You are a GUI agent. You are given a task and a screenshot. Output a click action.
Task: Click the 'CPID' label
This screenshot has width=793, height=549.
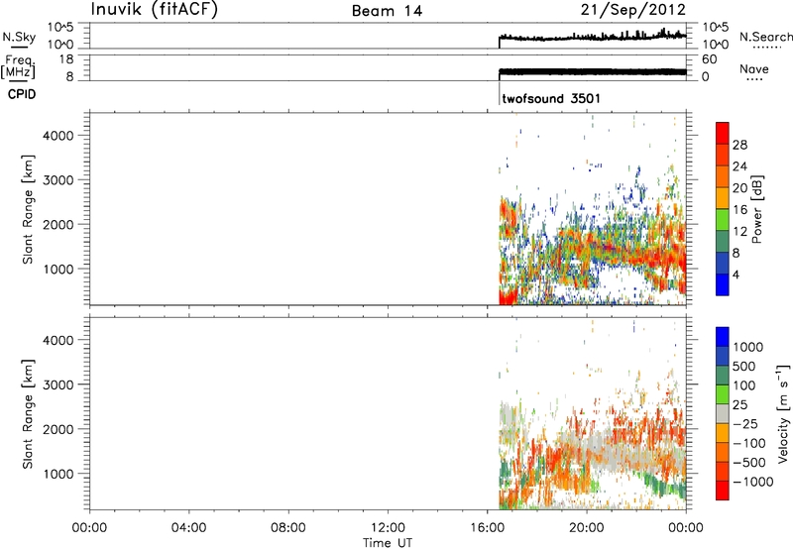coord(22,94)
